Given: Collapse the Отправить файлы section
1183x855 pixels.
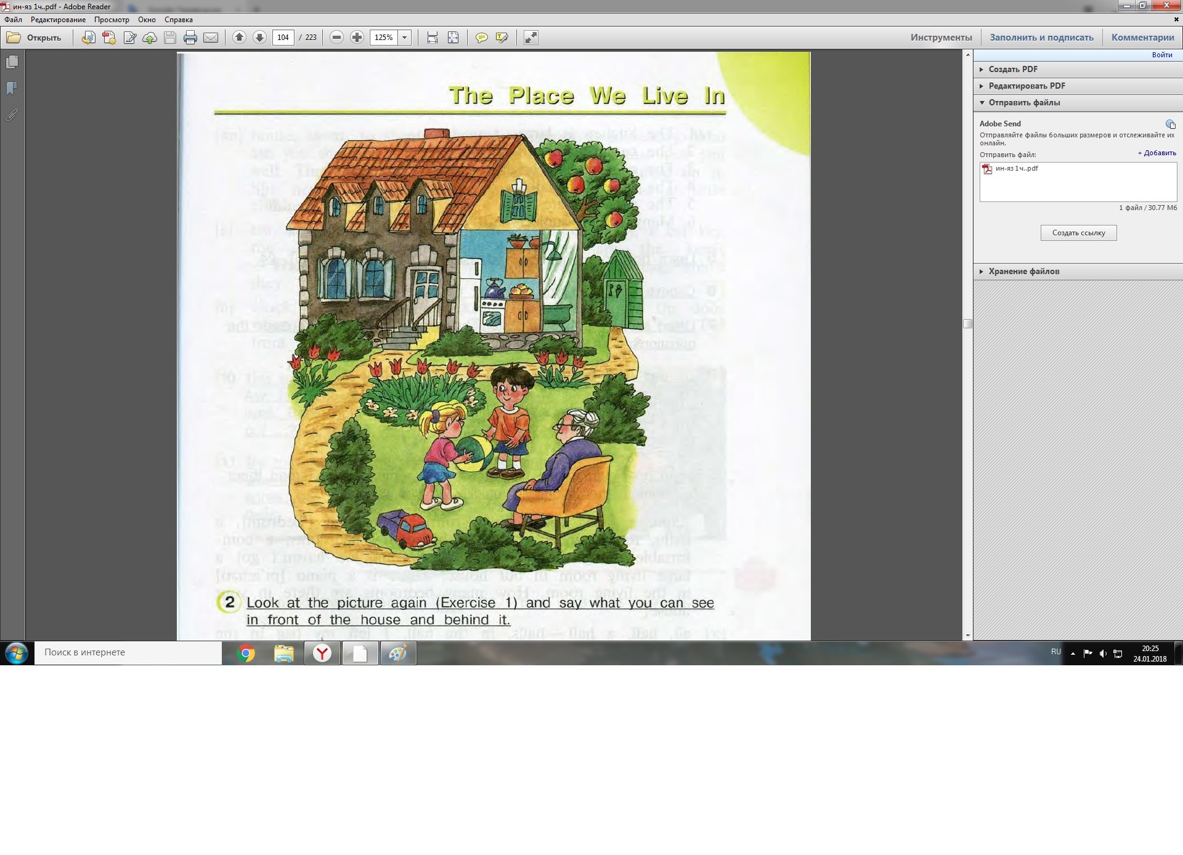Looking at the screenshot, I should click(x=1023, y=102).
